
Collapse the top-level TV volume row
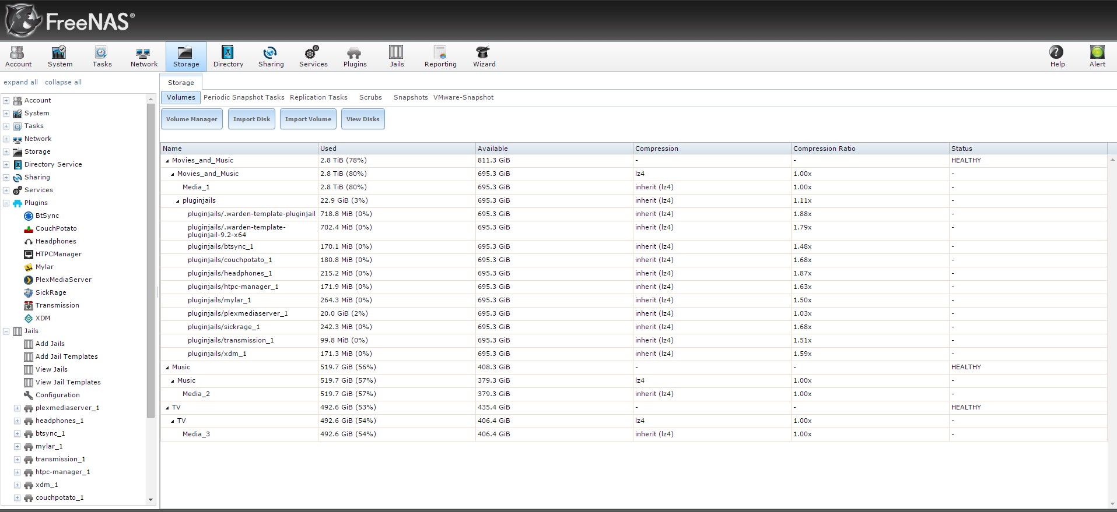tap(167, 408)
